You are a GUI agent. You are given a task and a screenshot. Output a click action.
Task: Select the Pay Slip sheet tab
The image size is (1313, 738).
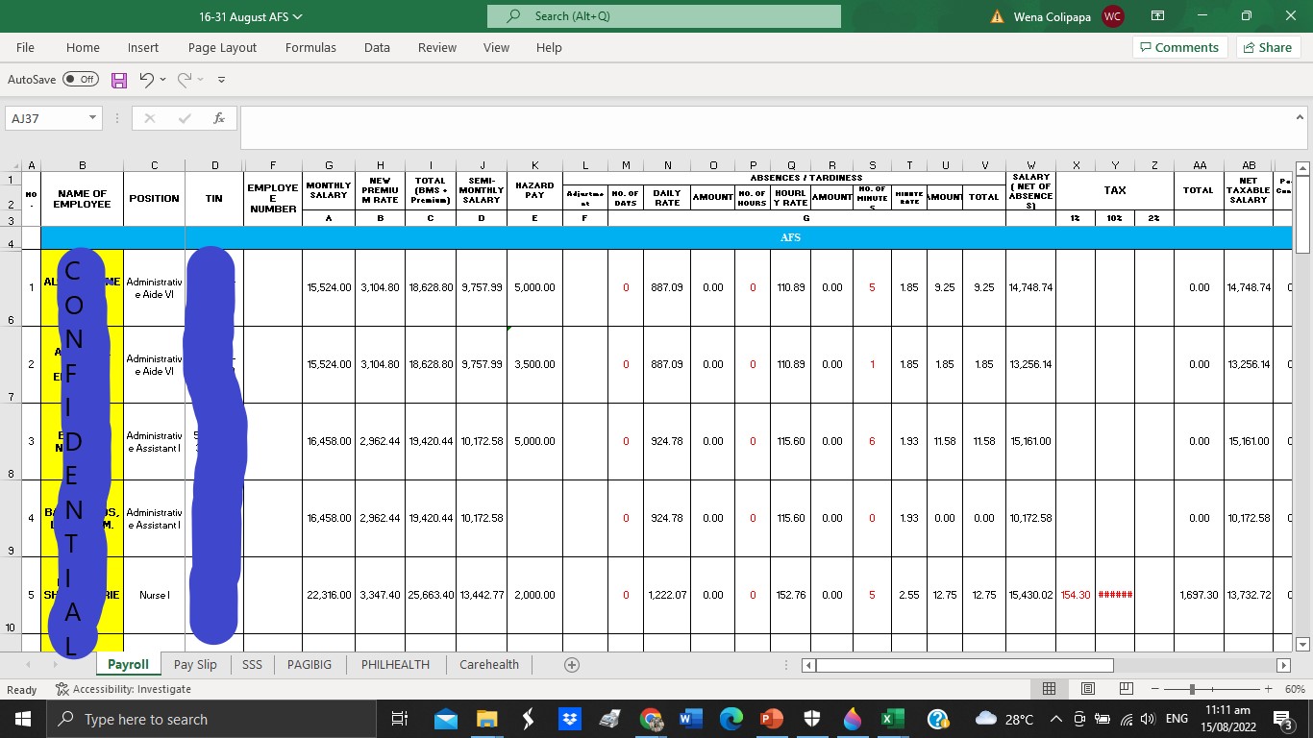(x=195, y=664)
